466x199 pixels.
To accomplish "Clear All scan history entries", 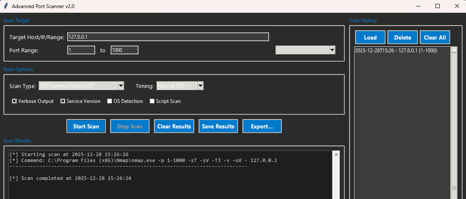I will click(x=435, y=37).
